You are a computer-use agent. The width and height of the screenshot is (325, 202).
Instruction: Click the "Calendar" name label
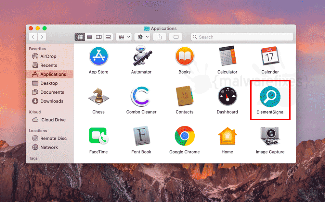pyautogui.click(x=270, y=72)
